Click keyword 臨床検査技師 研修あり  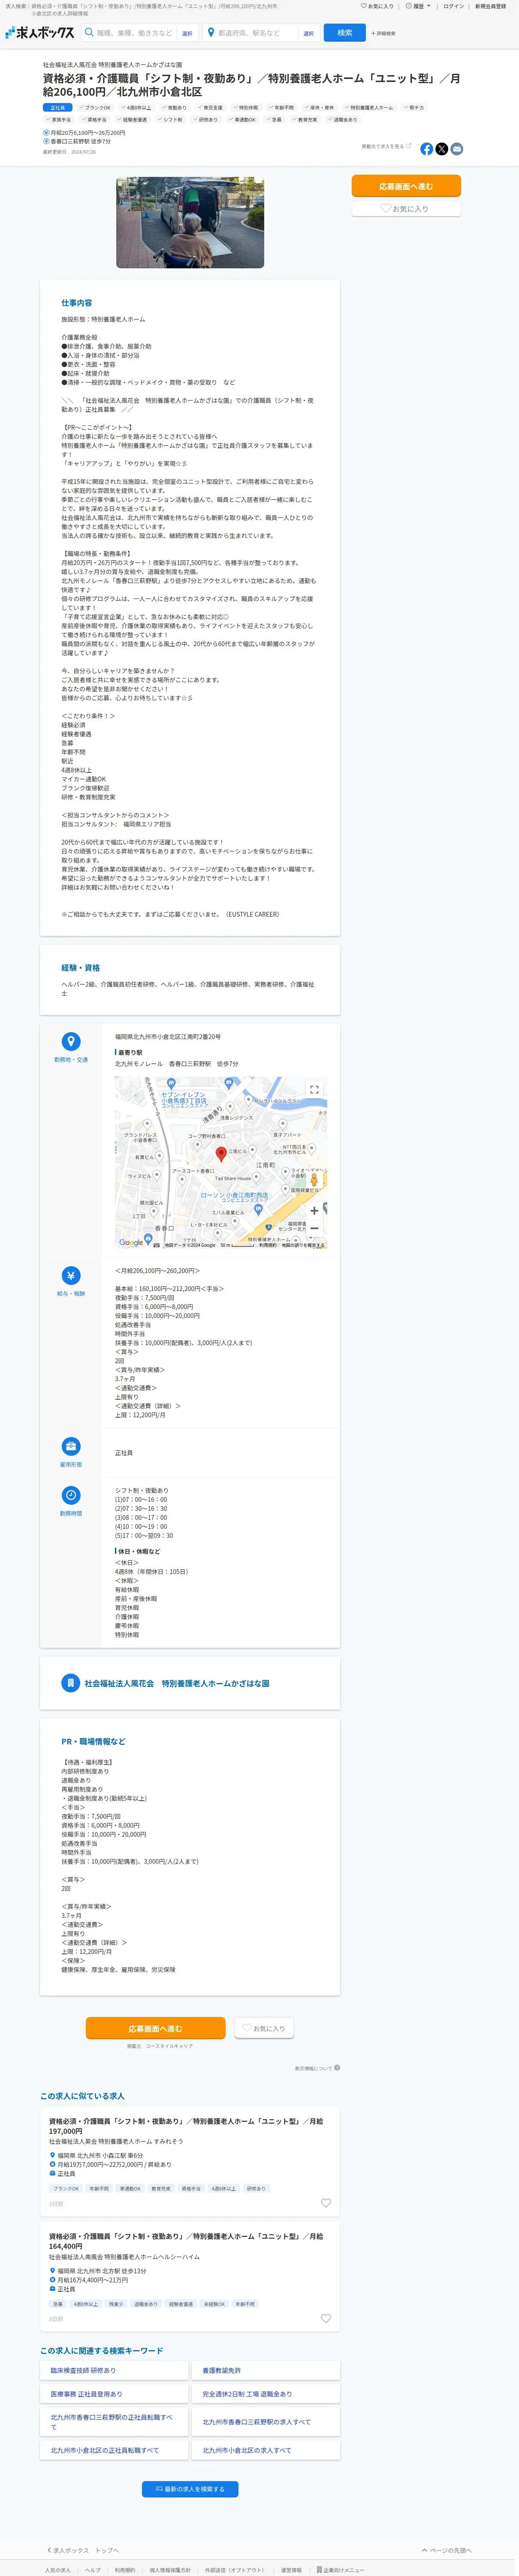click(x=114, y=2370)
